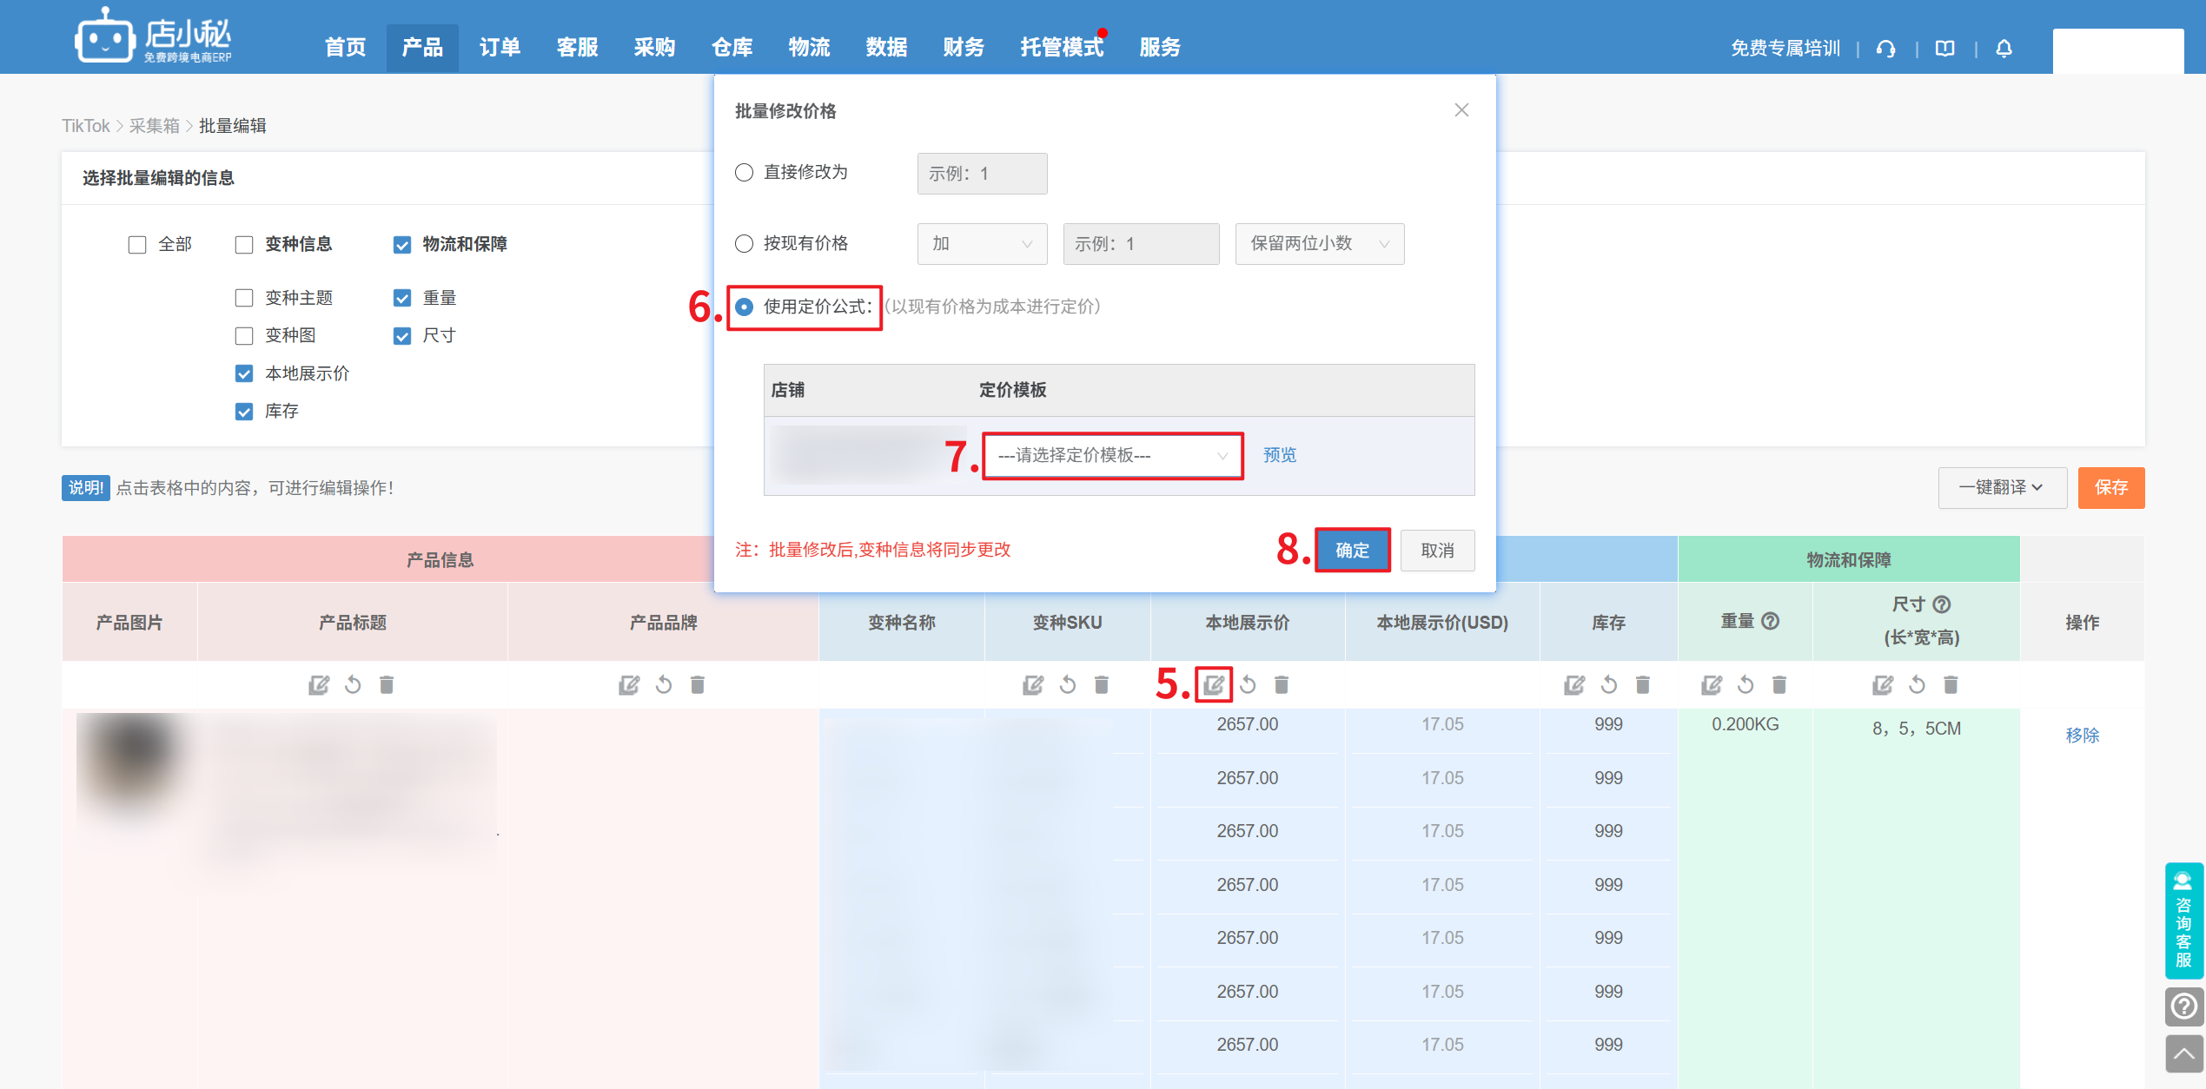Click scroll-to-top arrow icon

coord(2183,1054)
